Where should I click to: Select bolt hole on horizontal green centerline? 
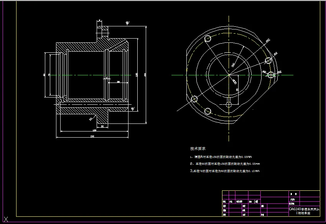(271, 75)
